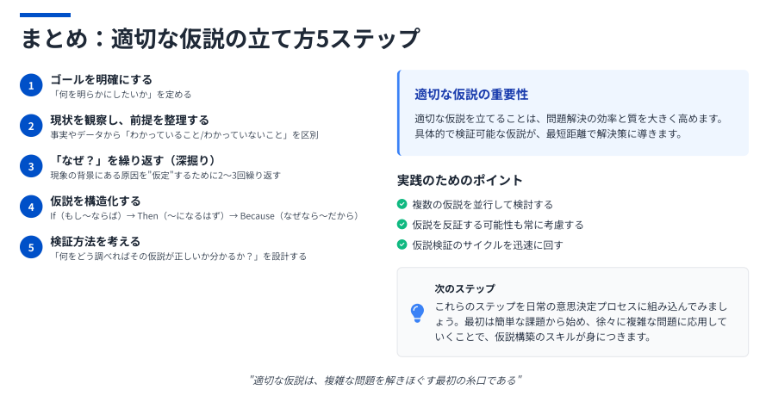Screen dimensions: 766x396
Task: Click the lightbulb icon beside 次のステップ
Action: [417, 313]
